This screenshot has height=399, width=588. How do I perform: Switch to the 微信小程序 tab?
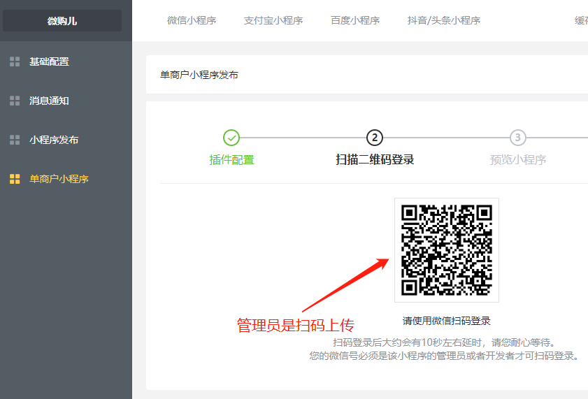192,20
